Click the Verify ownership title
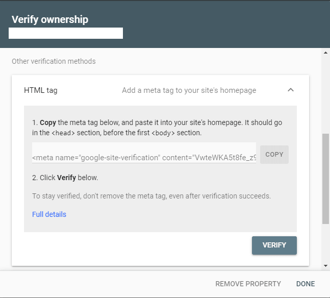 pos(50,19)
